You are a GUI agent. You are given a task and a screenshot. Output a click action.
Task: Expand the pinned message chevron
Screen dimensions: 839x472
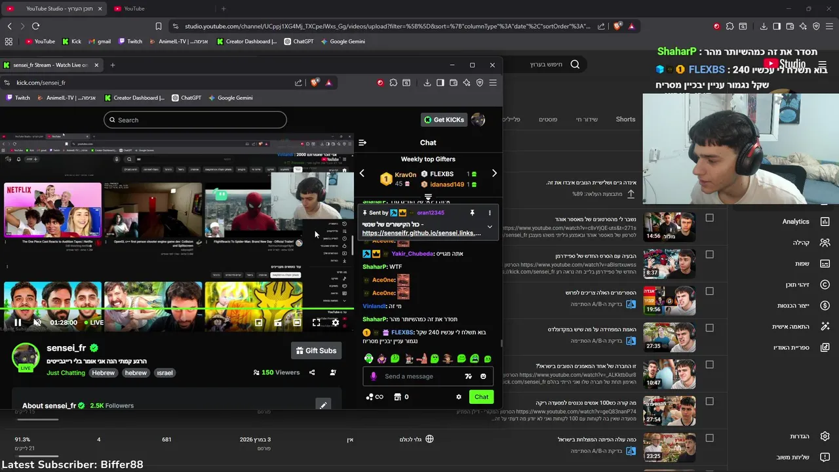click(490, 227)
